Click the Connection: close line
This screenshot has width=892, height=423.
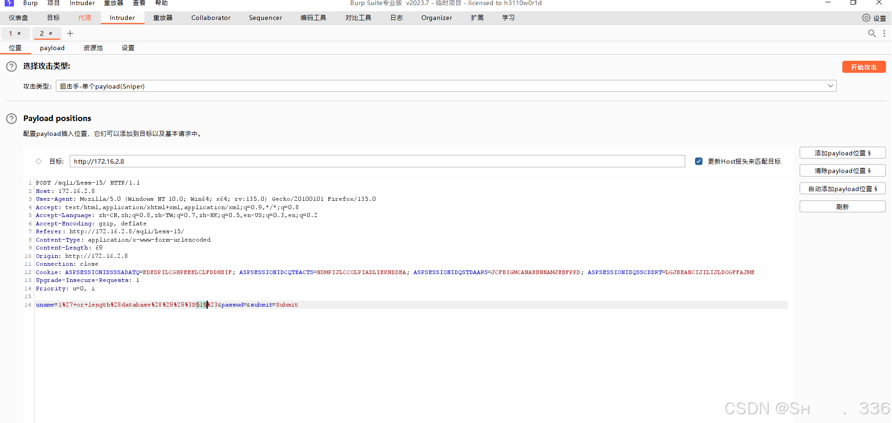(x=67, y=264)
